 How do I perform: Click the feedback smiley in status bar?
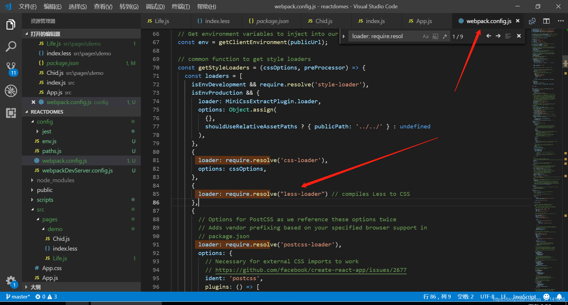[x=546, y=296]
